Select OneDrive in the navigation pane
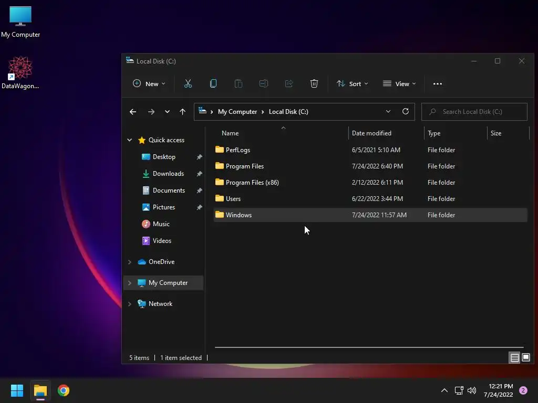The width and height of the screenshot is (538, 403). point(161,262)
